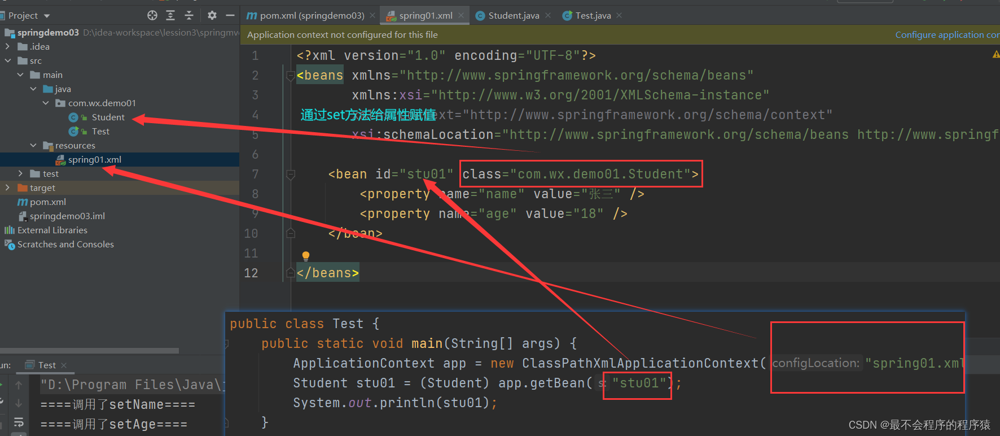The image size is (1000, 436).
Task: Click the orange target folder icon
Action: pyautogui.click(x=23, y=188)
